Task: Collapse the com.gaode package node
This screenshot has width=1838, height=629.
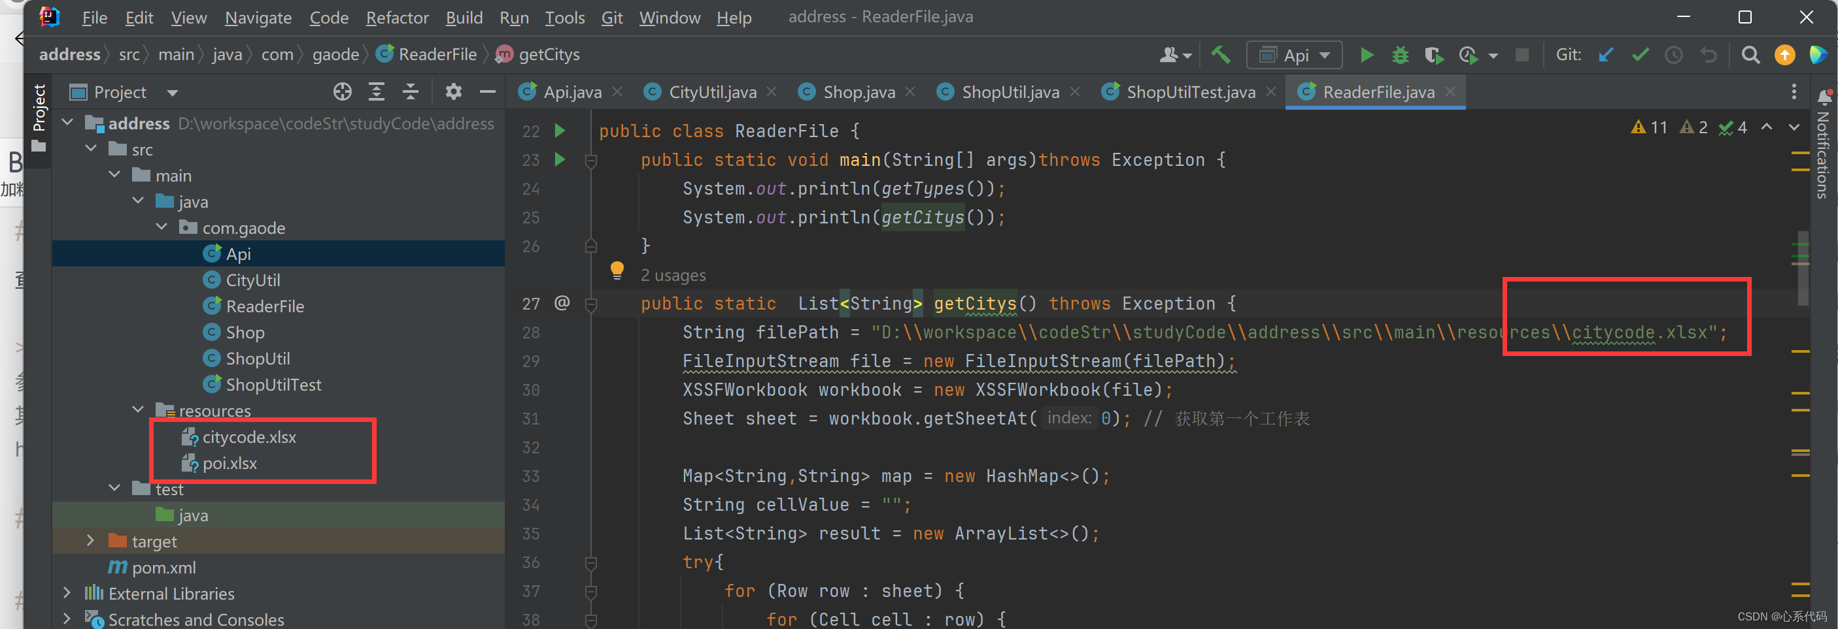Action: pos(162,227)
